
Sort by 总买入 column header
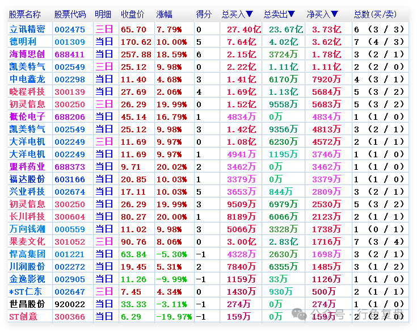pyautogui.click(x=237, y=14)
